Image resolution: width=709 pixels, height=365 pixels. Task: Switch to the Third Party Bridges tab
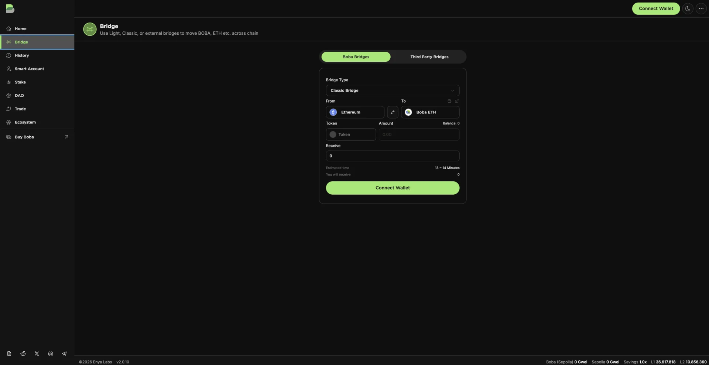tap(429, 57)
